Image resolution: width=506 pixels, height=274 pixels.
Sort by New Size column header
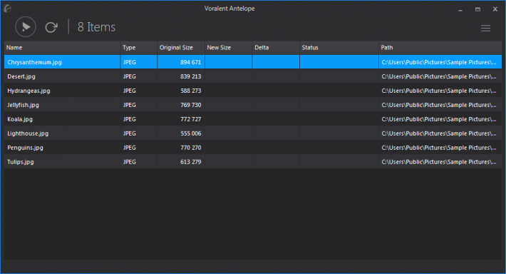click(228, 48)
